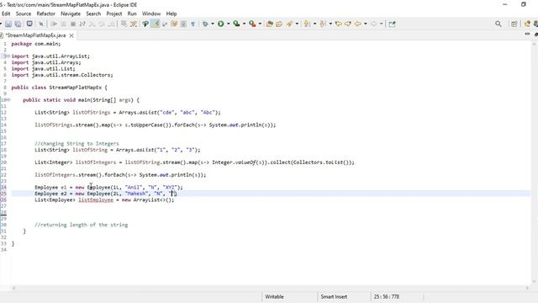Click the underlined 'listEmployee' variable on line 26
This screenshot has height=303, width=538.
(x=96, y=199)
